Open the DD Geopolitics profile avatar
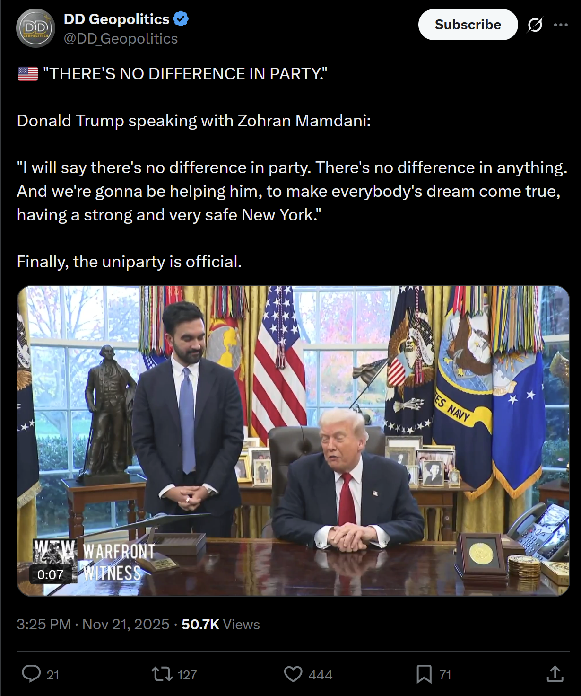The image size is (581, 696). coord(35,28)
